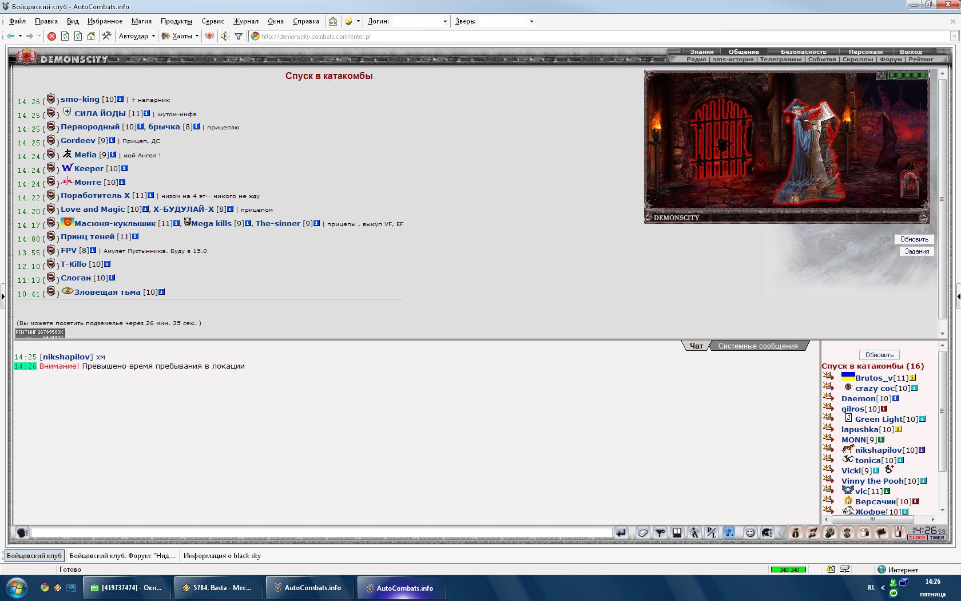
Task: Click Обновить button under dungeon image
Action: 914,239
